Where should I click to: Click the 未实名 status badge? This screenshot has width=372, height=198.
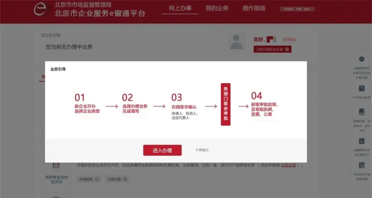pos(289,40)
